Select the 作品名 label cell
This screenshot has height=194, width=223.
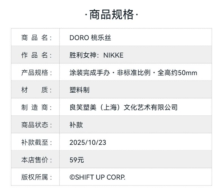pyautogui.click(x=36, y=55)
